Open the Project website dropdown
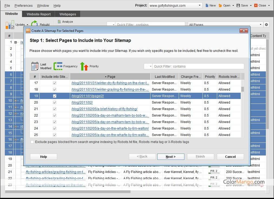The height and width of the screenshot is (199, 274). (200, 5)
